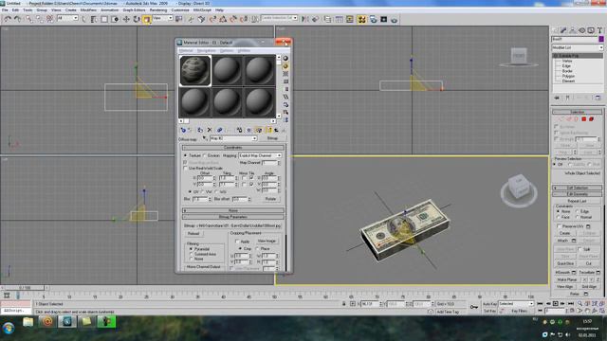Expand the Noise rollout

tap(233, 210)
